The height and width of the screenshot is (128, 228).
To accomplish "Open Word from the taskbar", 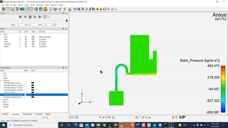I will coord(138,125).
